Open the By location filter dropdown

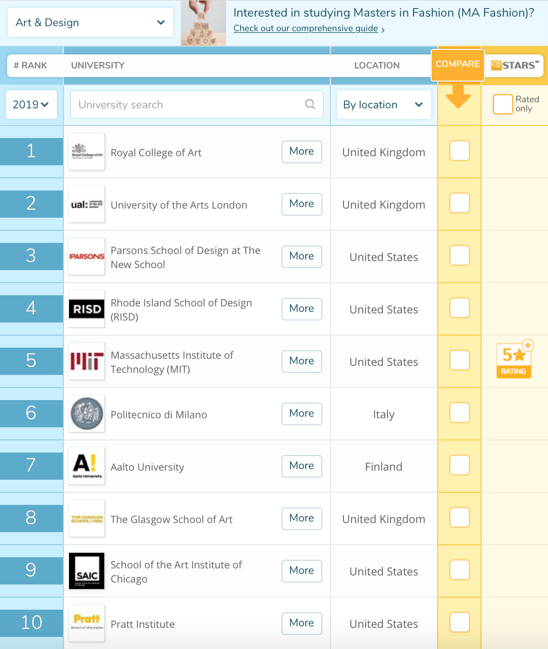[x=384, y=104]
